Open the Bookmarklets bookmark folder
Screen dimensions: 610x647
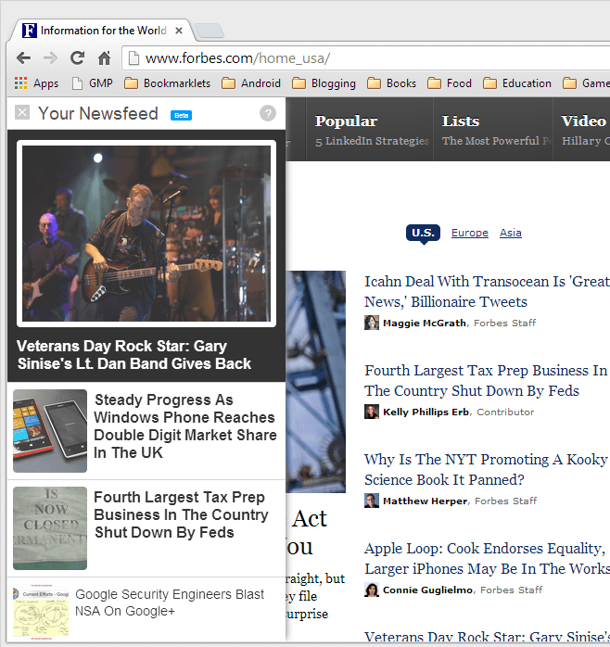[x=167, y=83]
